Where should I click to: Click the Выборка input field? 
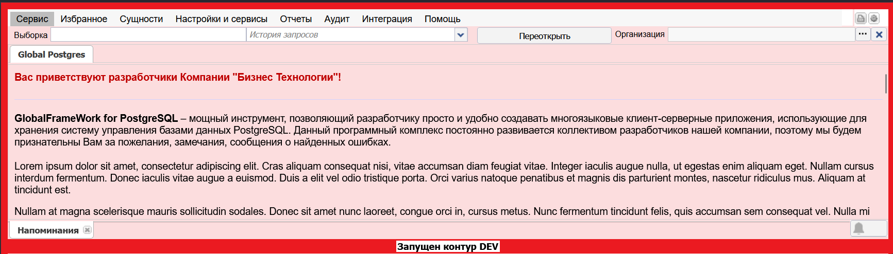tap(148, 35)
